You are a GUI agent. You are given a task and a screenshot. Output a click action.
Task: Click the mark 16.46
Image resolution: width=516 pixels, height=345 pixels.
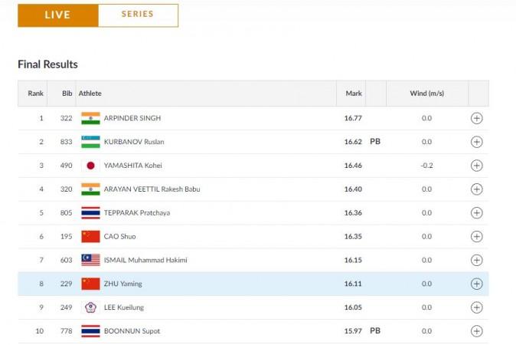click(x=353, y=166)
